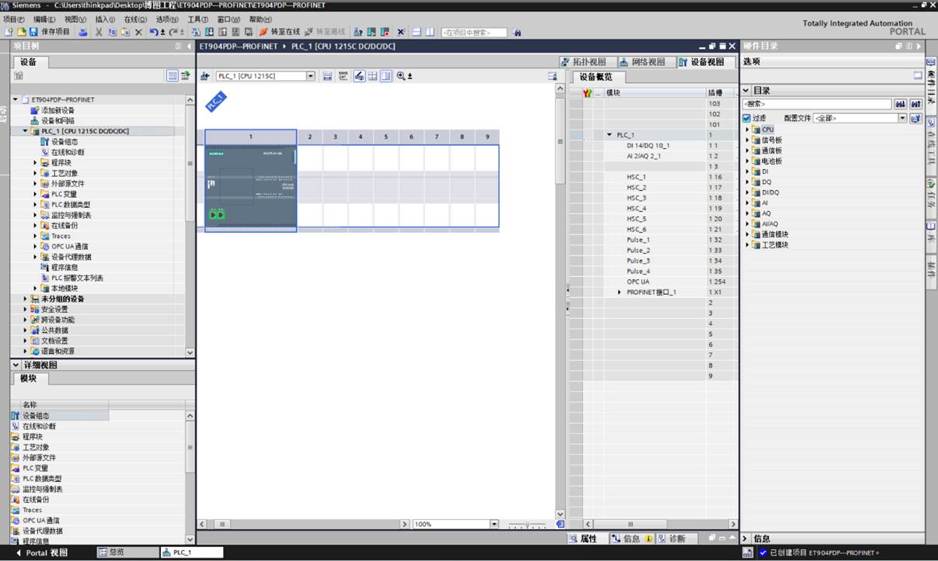The image size is (938, 561).
Task: Select OPC UA row in device overview
Action: coord(653,282)
